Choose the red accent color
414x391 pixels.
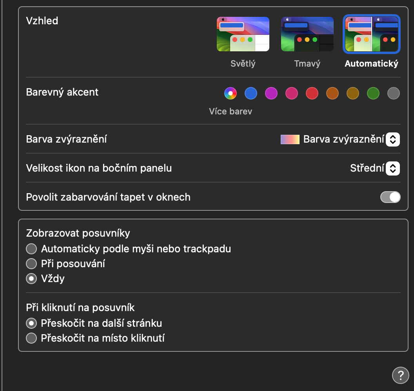click(312, 93)
